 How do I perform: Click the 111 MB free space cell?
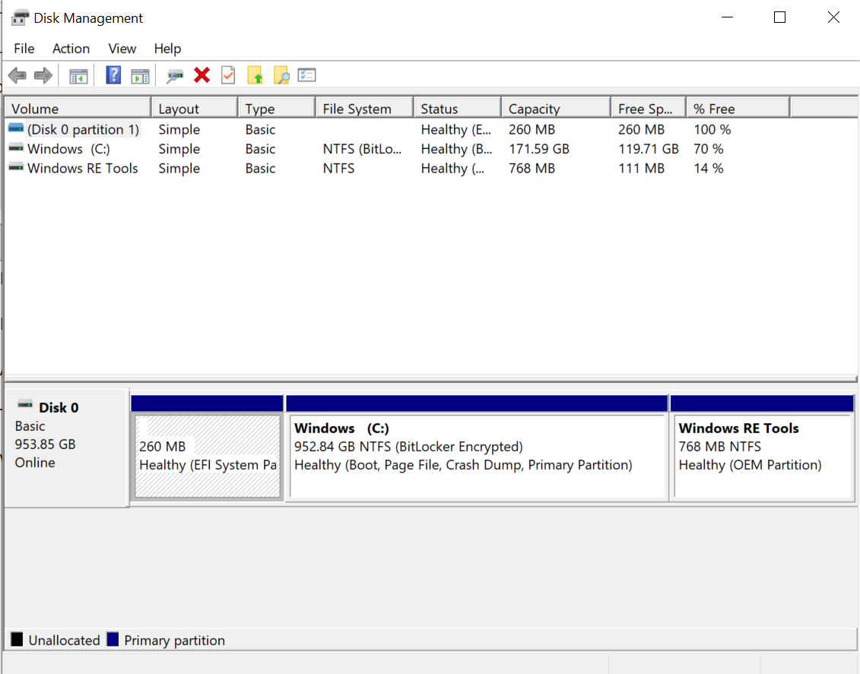click(641, 168)
